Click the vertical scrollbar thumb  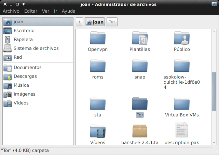pos(214,91)
